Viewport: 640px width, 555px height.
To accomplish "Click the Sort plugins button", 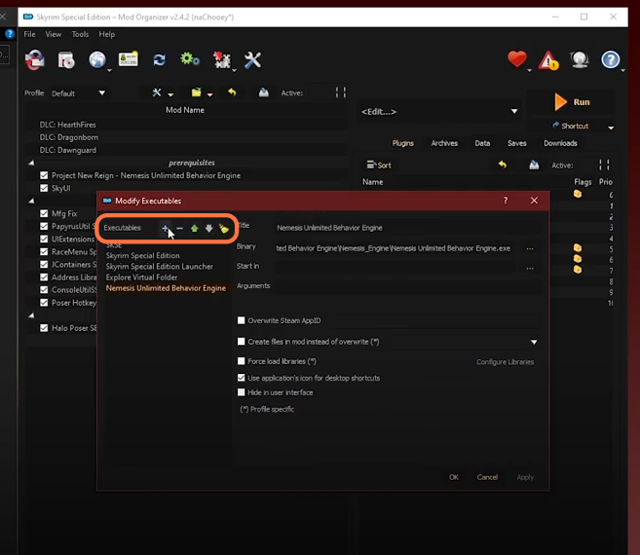I will [379, 165].
